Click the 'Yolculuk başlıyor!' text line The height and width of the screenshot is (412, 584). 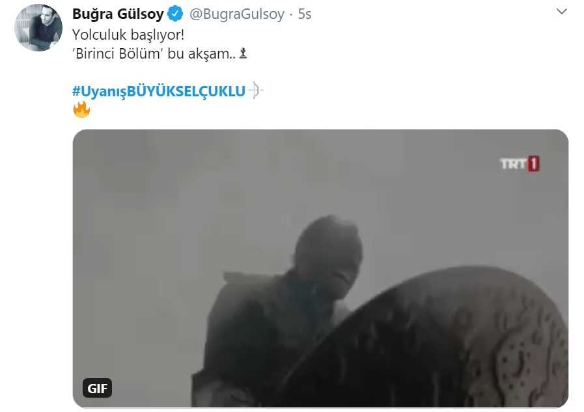(128, 34)
